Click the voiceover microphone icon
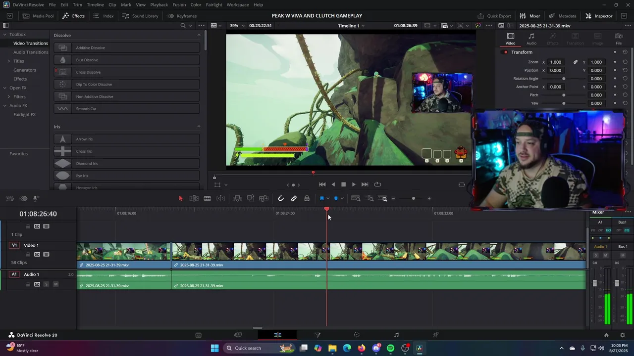This screenshot has height=356, width=634. 36,198
